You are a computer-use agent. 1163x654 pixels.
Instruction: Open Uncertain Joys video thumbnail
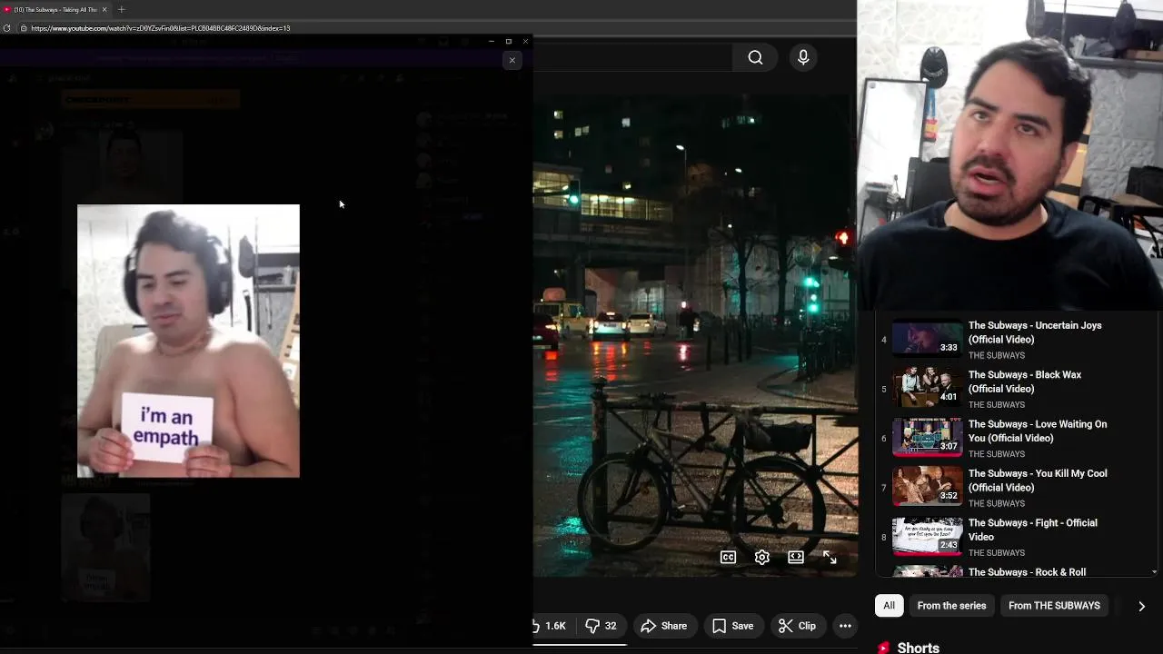[x=928, y=338]
